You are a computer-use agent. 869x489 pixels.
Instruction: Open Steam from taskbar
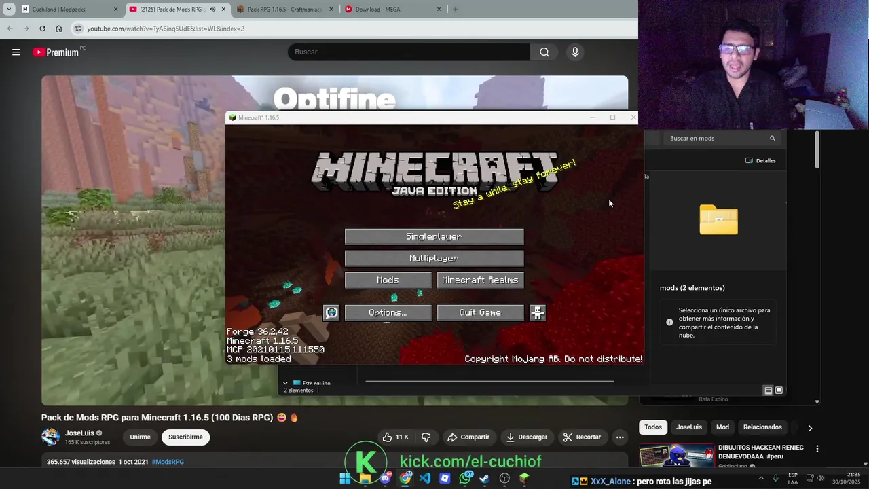[485, 478]
